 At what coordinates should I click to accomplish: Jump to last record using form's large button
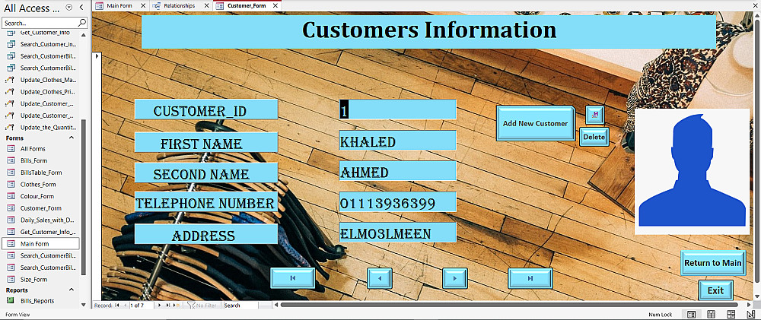pyautogui.click(x=530, y=278)
